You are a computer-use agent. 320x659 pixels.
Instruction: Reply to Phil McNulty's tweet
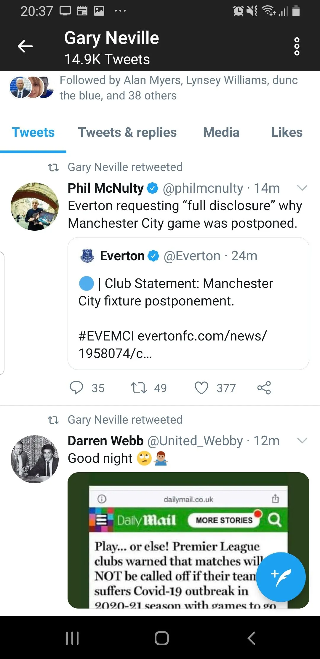[x=76, y=388]
